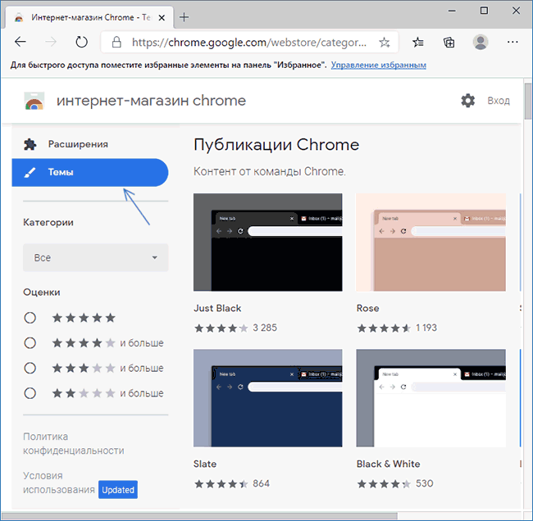Click the Black & White rating count 530
The image size is (533, 521).
pos(425,483)
